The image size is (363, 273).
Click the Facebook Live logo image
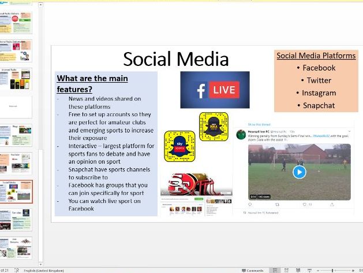[215, 90]
